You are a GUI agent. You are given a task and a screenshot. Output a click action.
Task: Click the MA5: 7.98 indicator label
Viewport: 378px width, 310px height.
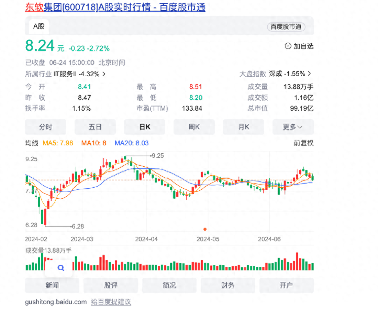[x=58, y=143]
